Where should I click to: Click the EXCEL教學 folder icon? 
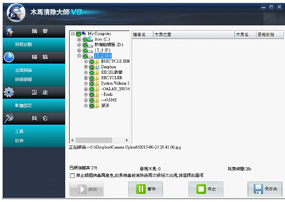[97, 72]
